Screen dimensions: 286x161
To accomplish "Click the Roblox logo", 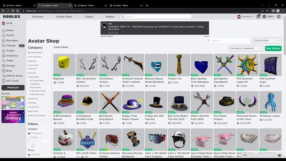I will click(x=12, y=17).
